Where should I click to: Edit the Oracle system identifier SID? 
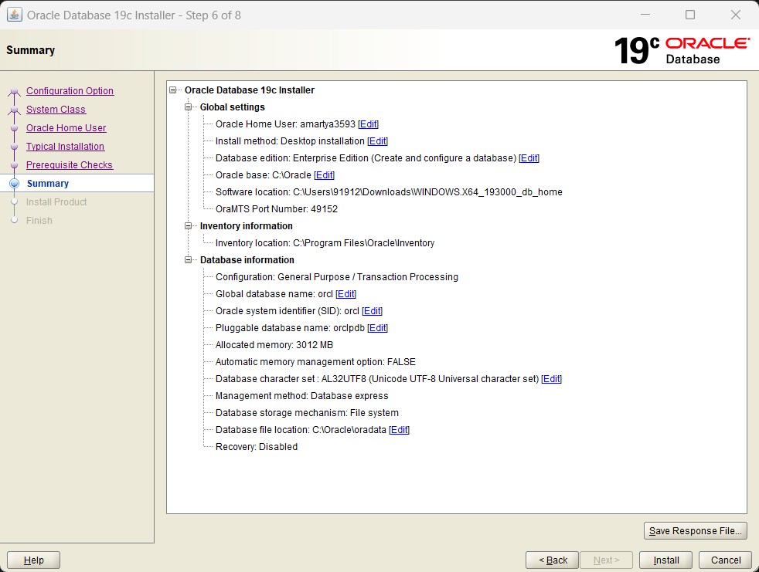pos(373,311)
